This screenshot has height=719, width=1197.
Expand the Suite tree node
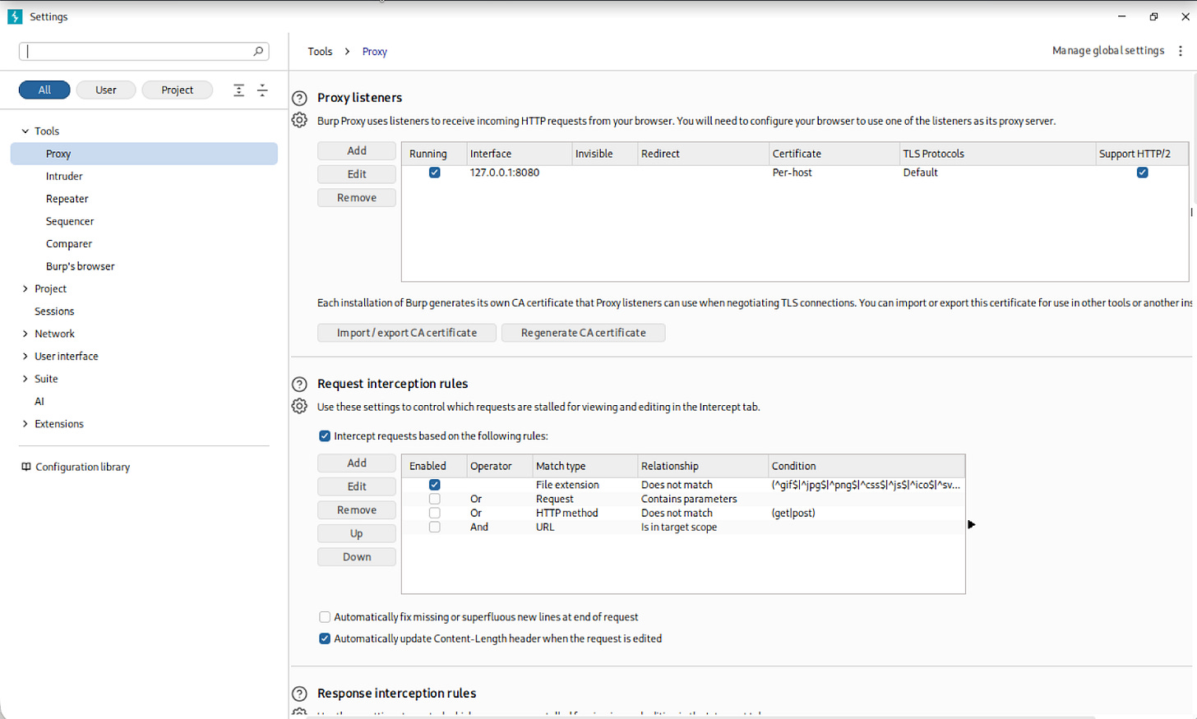[25, 379]
